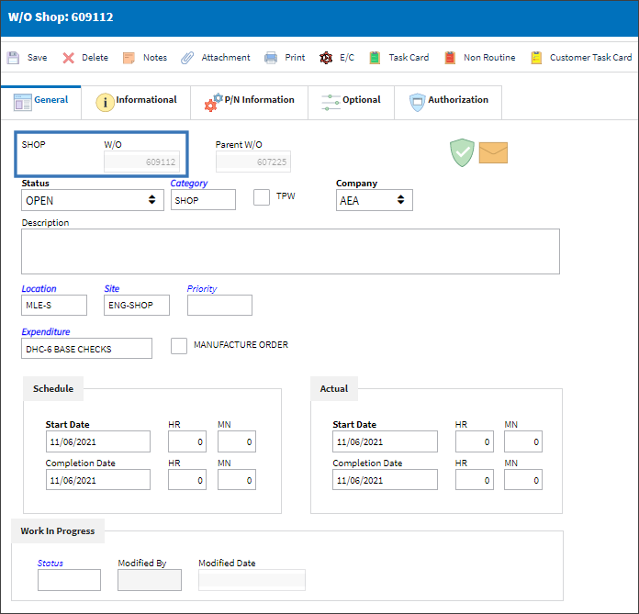
Task: Click the Location link label
Action: pos(39,289)
